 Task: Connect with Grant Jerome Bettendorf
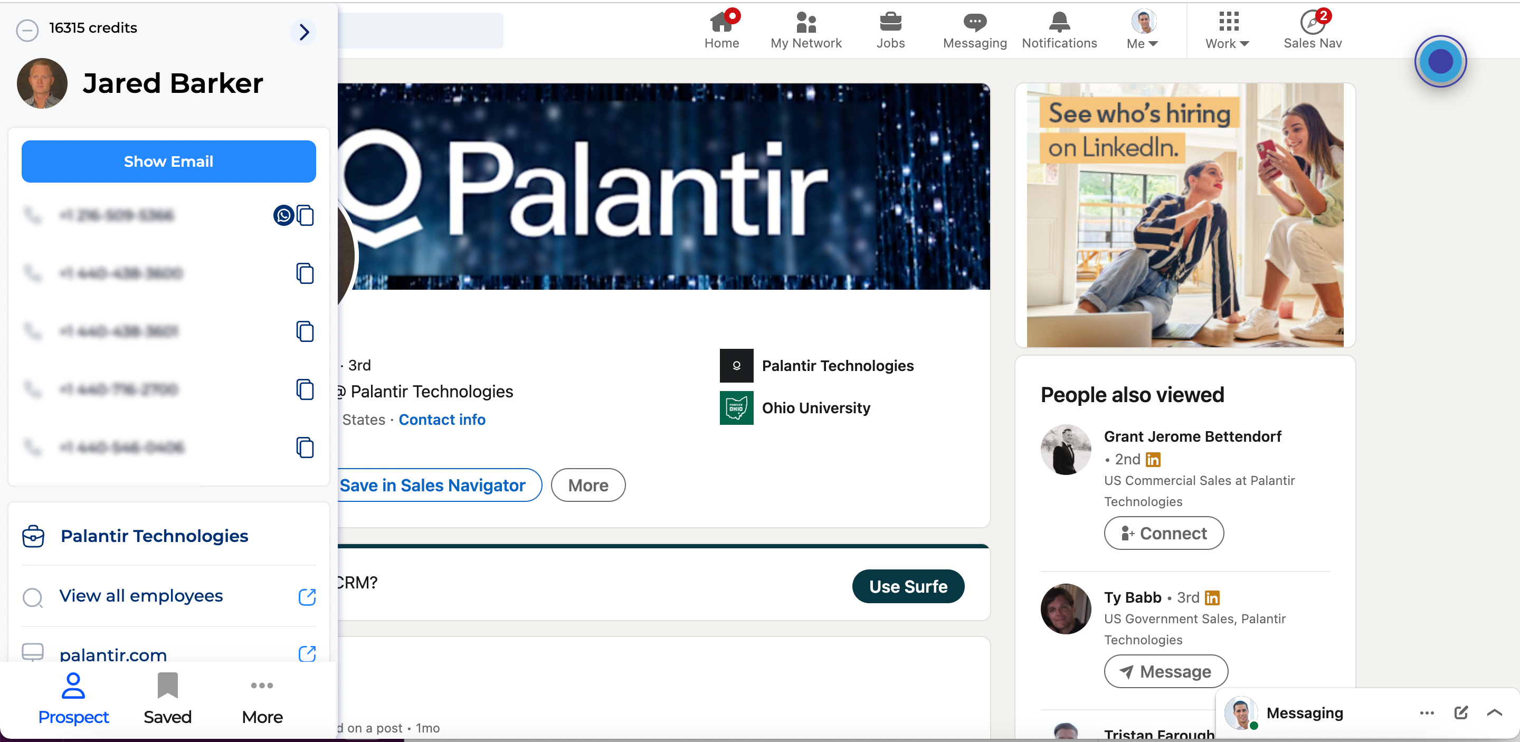(1164, 533)
